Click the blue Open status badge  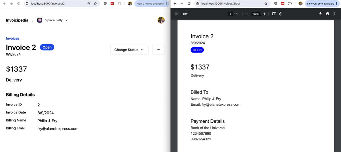tap(47, 47)
